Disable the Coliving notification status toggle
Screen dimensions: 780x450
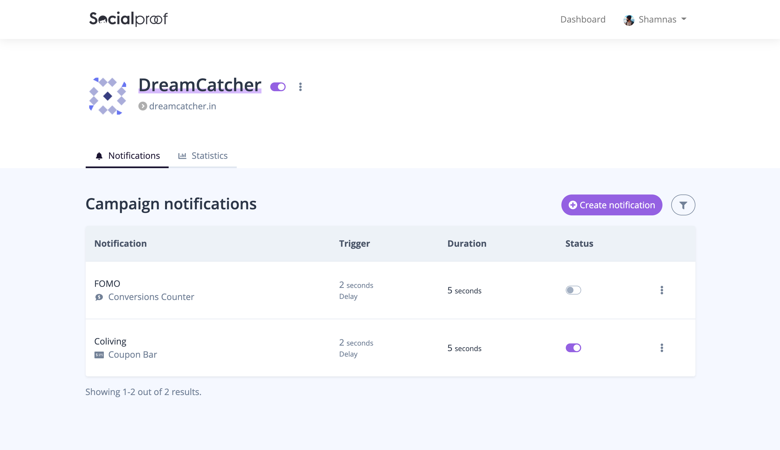tap(573, 348)
